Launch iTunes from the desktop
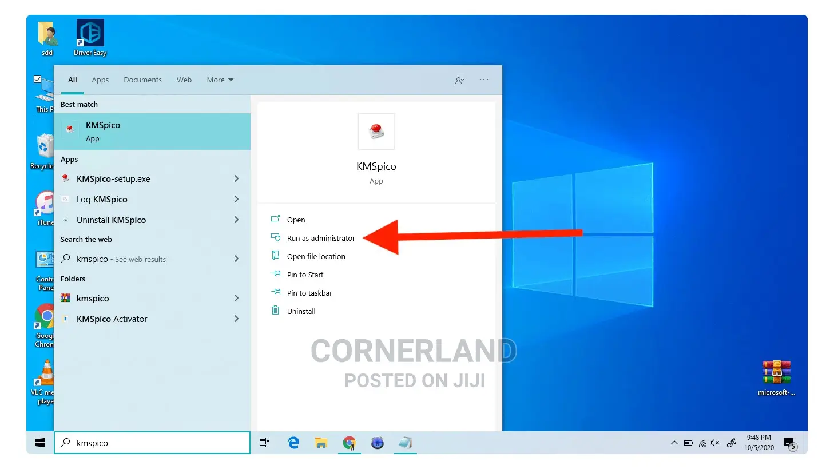The height and width of the screenshot is (469, 834). [x=45, y=209]
